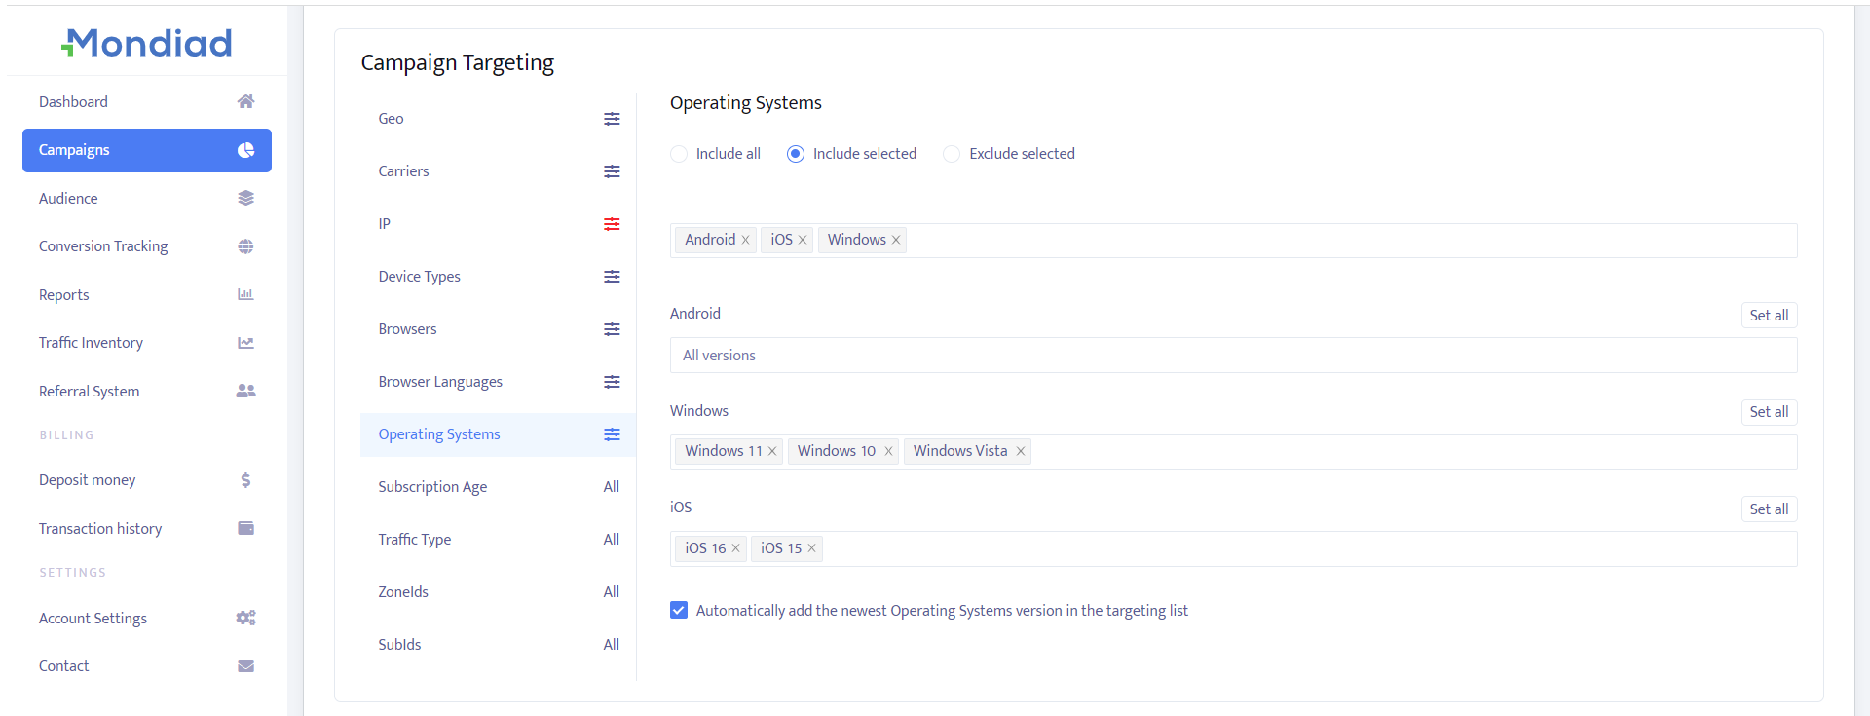Open Reports from the sidebar
This screenshot has height=716, width=1870.
tap(64, 295)
